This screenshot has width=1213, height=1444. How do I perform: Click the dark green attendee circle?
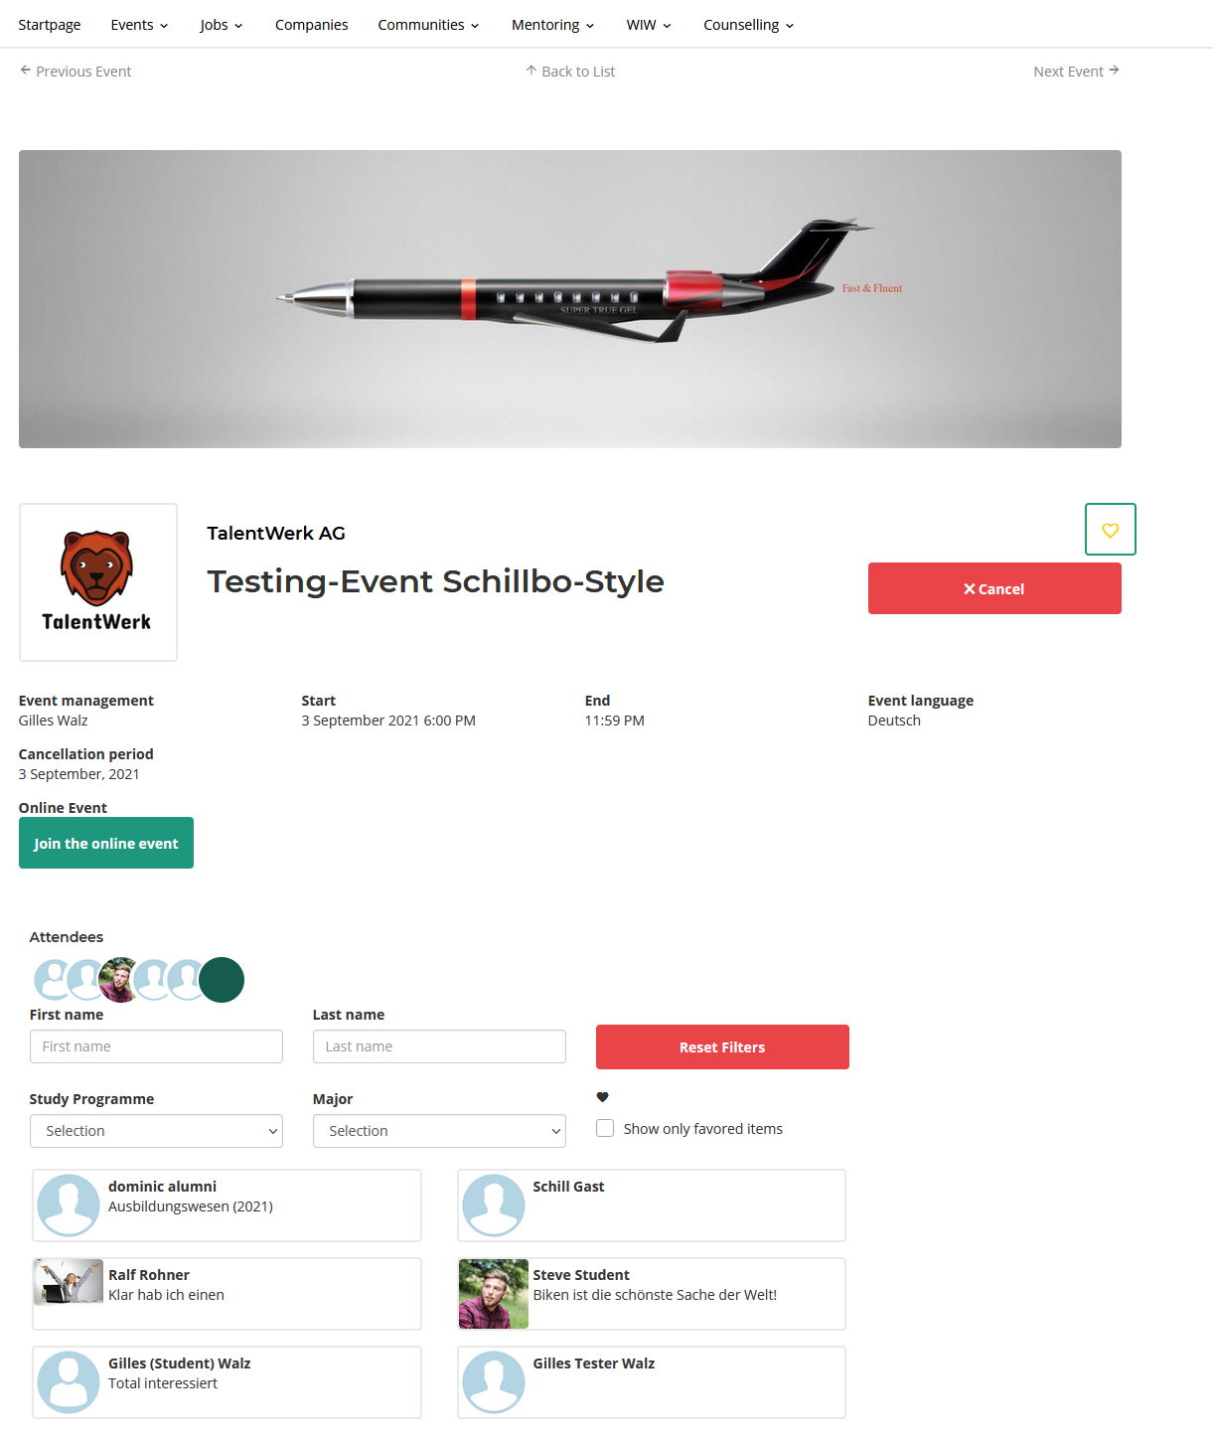click(222, 980)
